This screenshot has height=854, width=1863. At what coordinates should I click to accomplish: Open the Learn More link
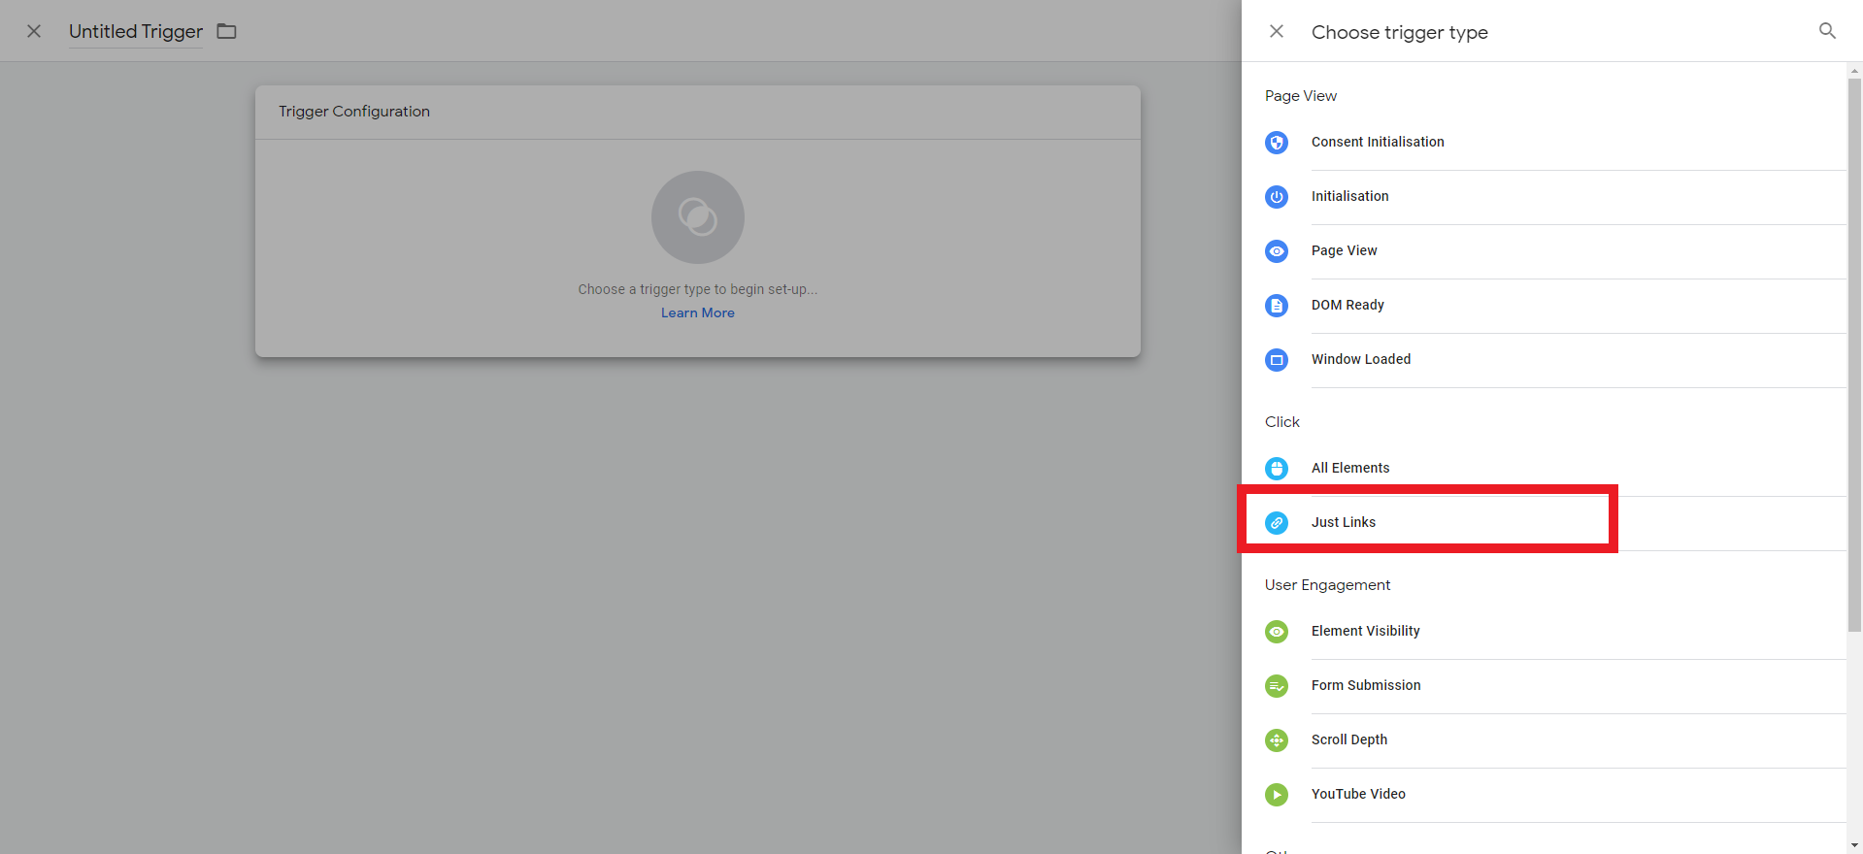point(697,312)
